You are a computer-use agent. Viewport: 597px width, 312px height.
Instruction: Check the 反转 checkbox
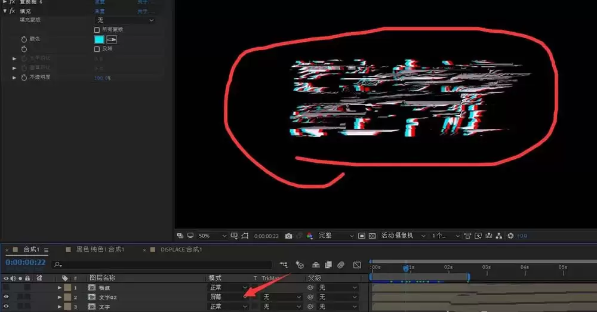(x=97, y=49)
